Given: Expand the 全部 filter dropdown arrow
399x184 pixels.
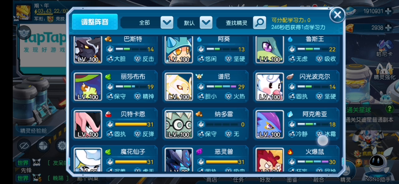Looking at the screenshot, I should tap(167, 23).
